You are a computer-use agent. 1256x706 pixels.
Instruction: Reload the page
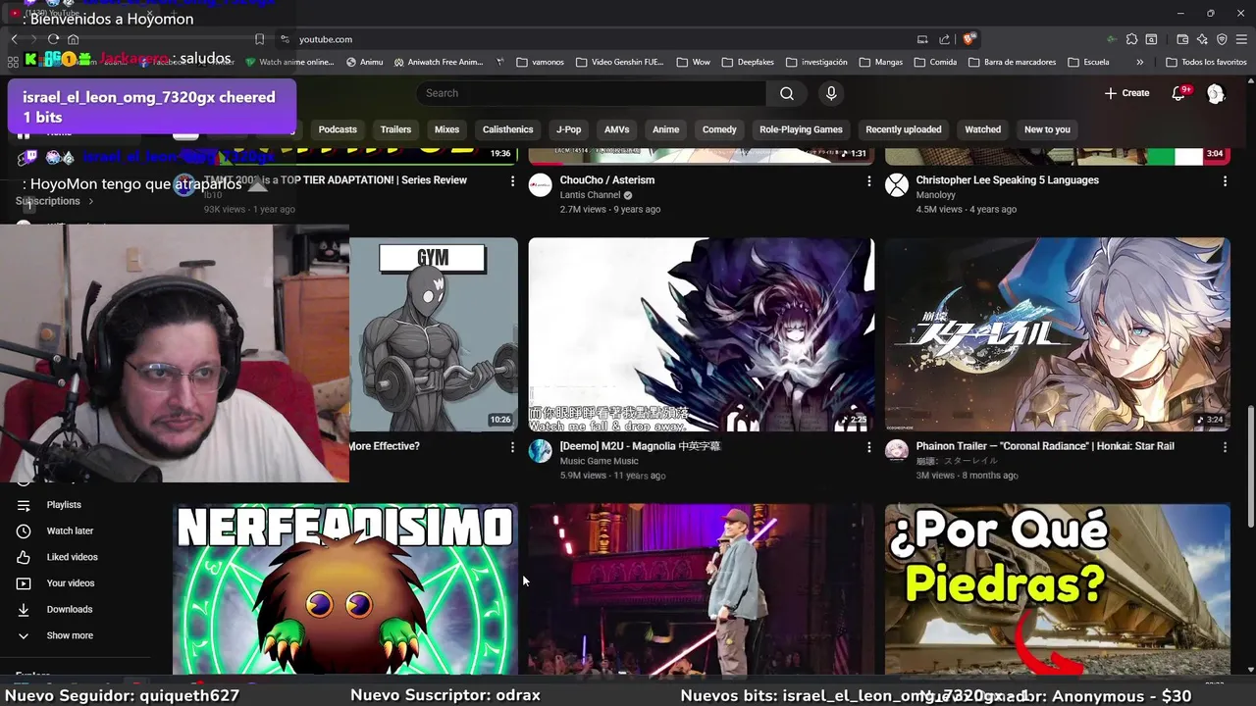[53, 39]
